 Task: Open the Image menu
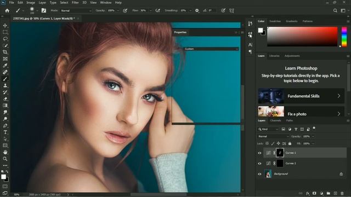pyautogui.click(x=31, y=3)
